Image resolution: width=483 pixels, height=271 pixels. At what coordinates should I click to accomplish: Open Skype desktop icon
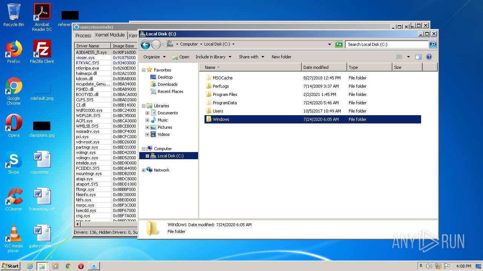14,163
